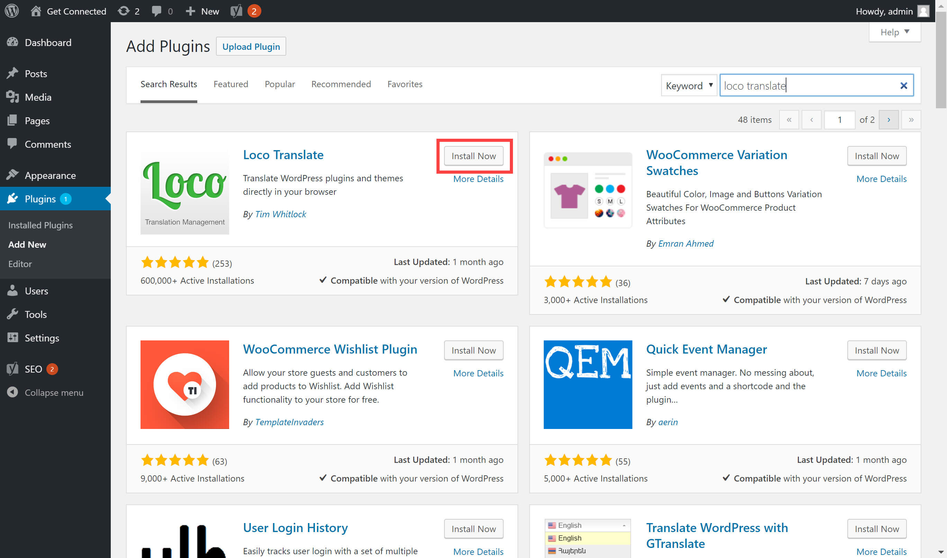Image resolution: width=947 pixels, height=558 pixels.
Task: Select Add New plugin submenu
Action: (x=27, y=245)
